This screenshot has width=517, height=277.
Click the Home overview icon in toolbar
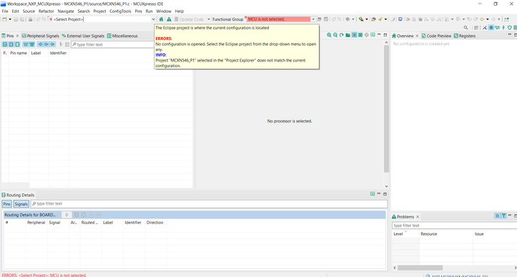point(161,19)
